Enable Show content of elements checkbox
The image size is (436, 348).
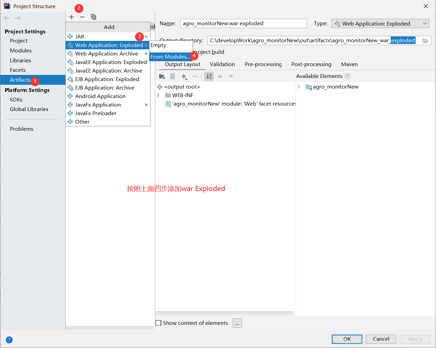click(159, 323)
